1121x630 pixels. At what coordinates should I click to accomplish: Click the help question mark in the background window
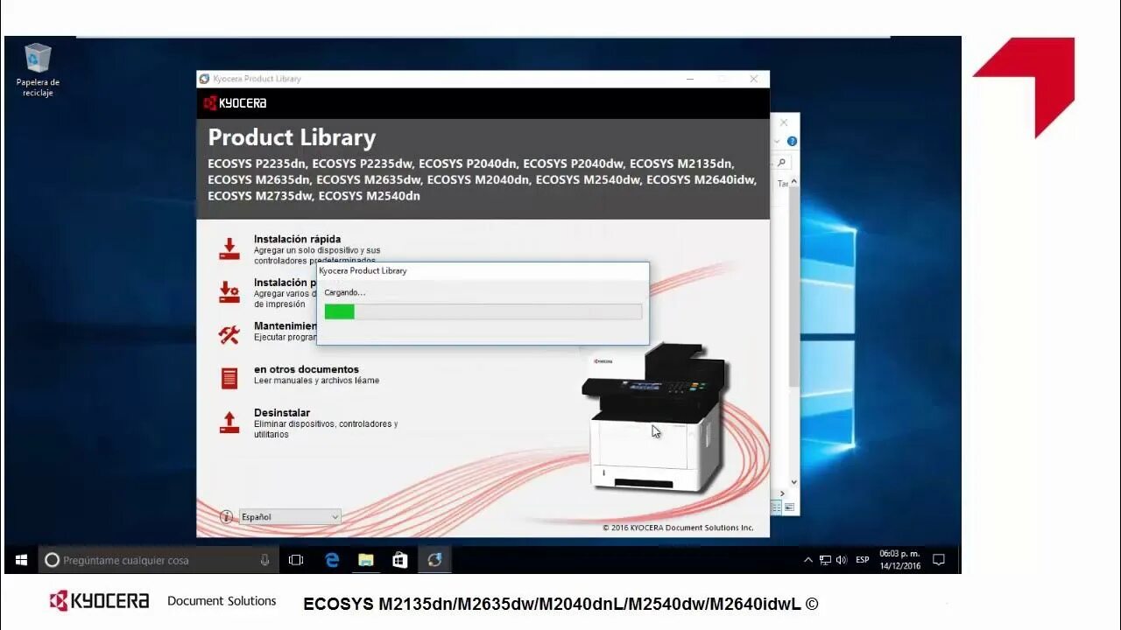[792, 142]
